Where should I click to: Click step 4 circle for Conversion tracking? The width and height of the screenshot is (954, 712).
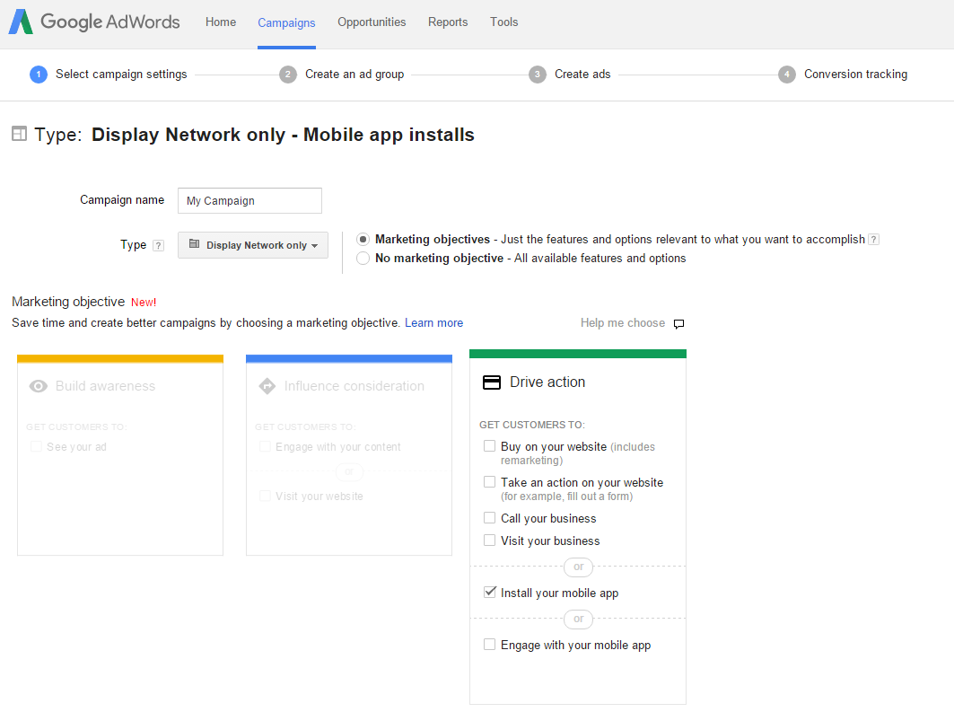point(787,75)
